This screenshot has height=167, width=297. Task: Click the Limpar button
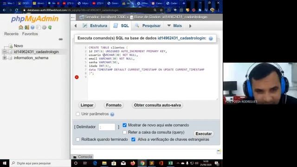click(87, 105)
